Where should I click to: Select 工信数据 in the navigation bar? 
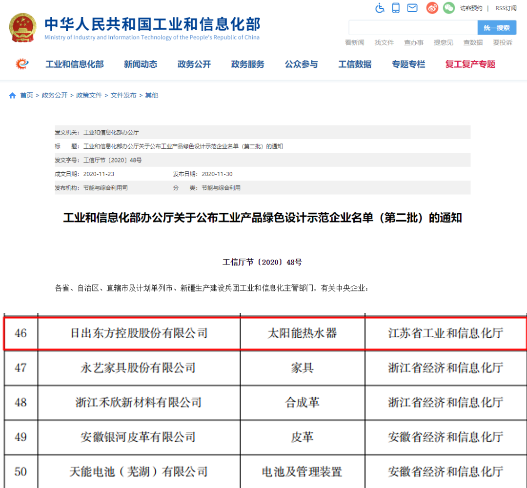point(355,64)
